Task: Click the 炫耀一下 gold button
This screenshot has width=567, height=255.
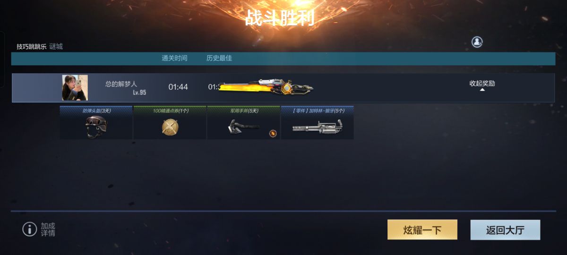Action: [422, 229]
